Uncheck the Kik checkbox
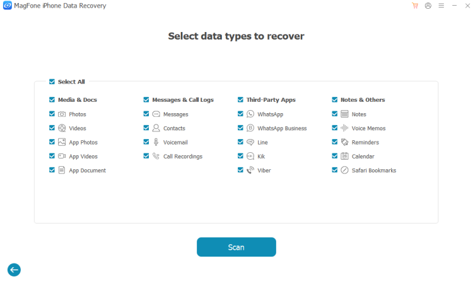The height and width of the screenshot is (283, 473). (240, 156)
